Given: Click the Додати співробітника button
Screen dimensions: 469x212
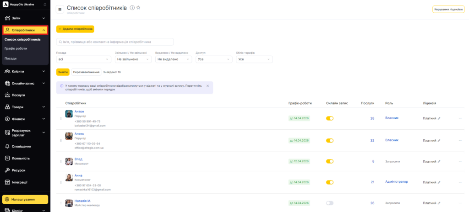Looking at the screenshot, I should pos(75,29).
